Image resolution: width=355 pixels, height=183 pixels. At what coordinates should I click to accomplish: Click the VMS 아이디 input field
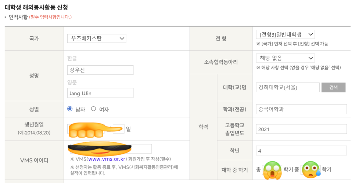[x=111, y=149]
